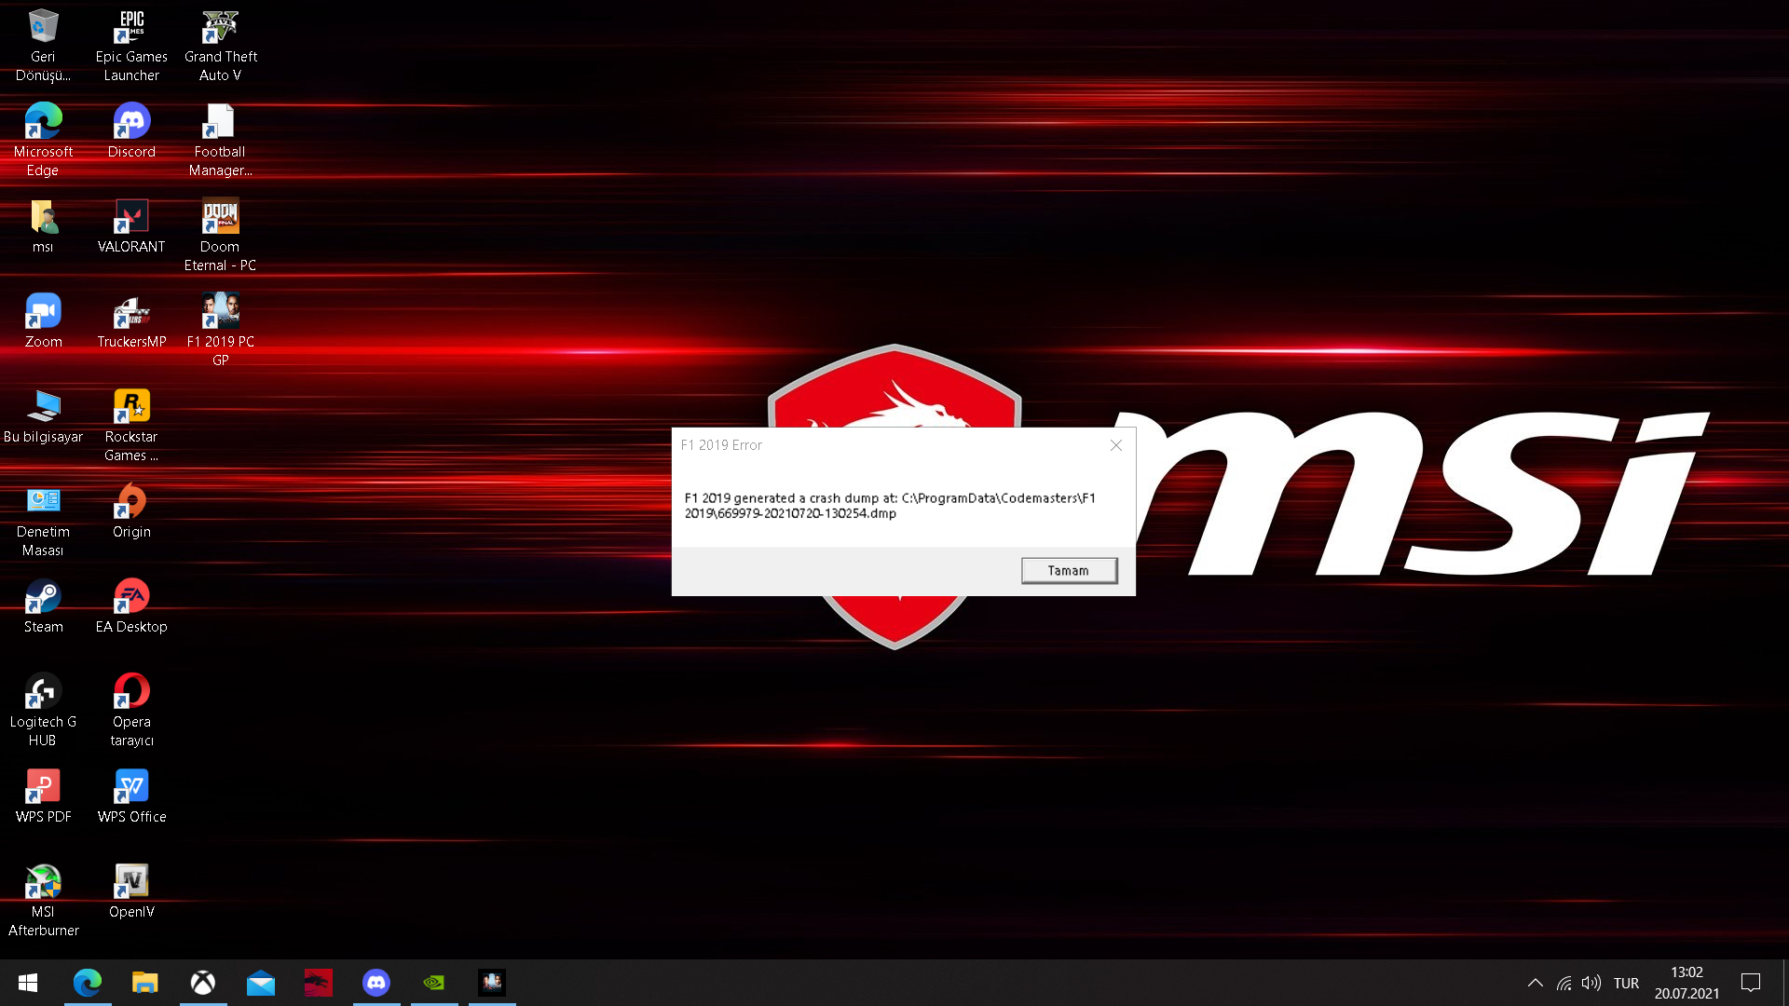Open the Recycle Bin (Geri Dönüşüm) icon
The image size is (1789, 1006).
[x=43, y=45]
